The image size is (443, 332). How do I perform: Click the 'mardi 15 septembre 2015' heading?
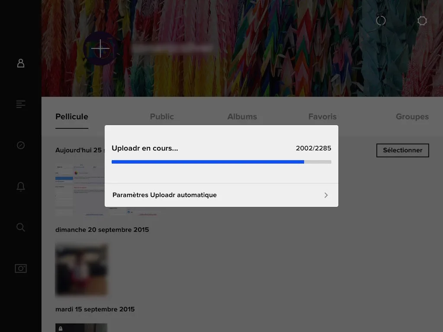click(x=95, y=310)
